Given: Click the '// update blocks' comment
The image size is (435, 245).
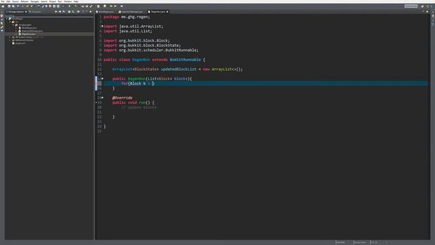Looking at the screenshot, I should pos(139,108).
